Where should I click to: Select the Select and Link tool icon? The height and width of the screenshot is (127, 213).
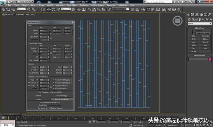pos(3,10)
